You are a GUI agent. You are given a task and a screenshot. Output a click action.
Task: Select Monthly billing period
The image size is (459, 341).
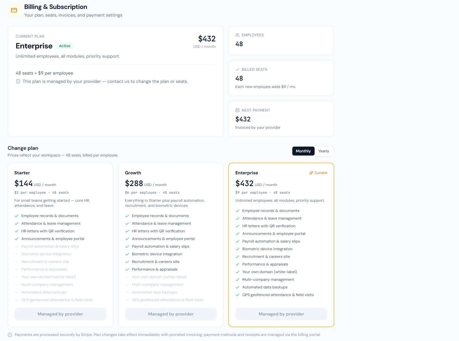click(x=303, y=151)
